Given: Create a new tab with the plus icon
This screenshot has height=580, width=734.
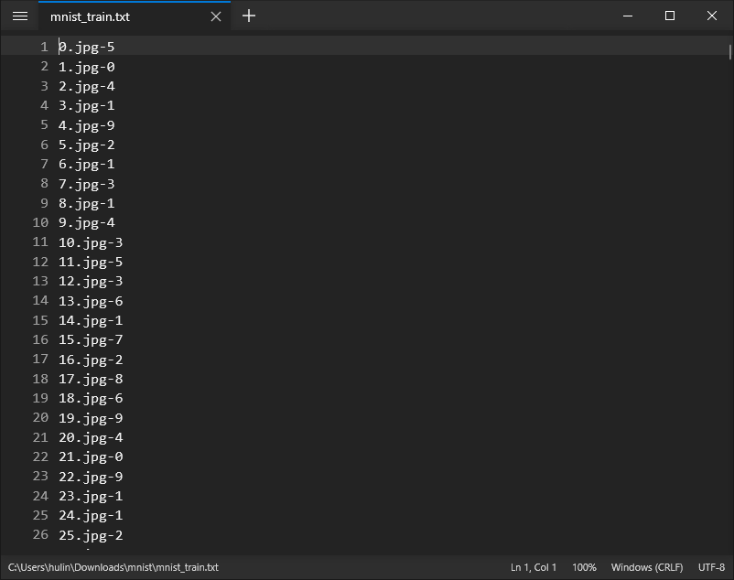Looking at the screenshot, I should tap(248, 16).
